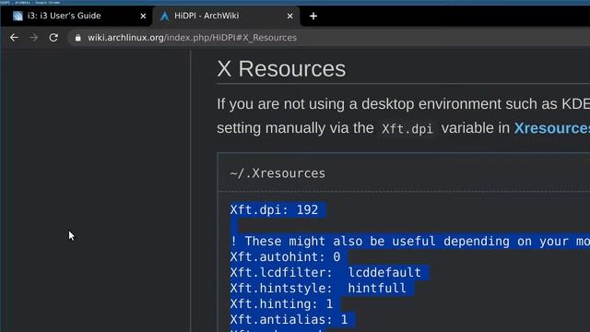Click the 'Xft.hintstyle: hintfull' line
The width and height of the screenshot is (590, 332).
click(318, 289)
